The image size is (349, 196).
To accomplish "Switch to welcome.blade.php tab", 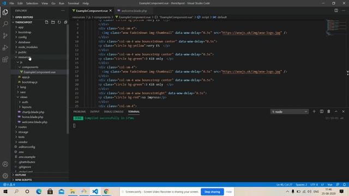I will [x=134, y=11].
